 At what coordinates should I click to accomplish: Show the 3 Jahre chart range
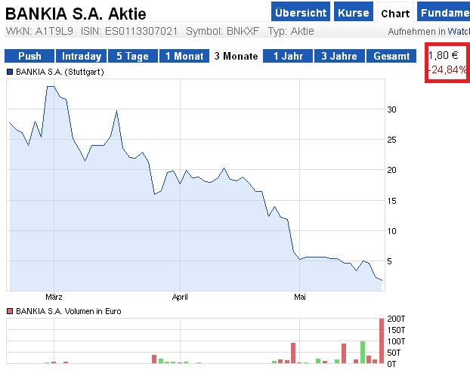[x=339, y=57]
